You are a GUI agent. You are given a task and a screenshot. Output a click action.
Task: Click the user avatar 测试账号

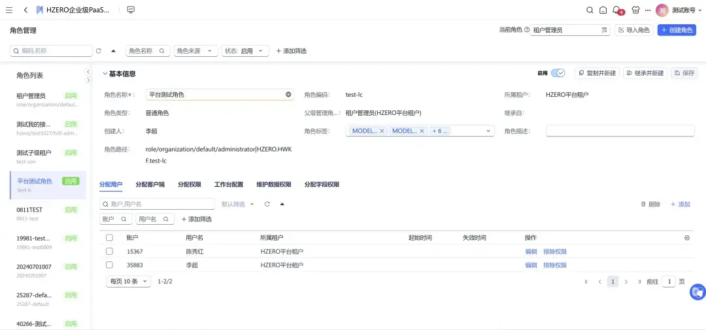[x=662, y=10]
